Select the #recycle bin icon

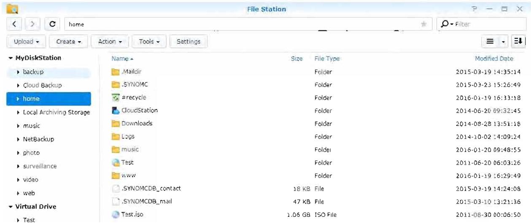coord(115,98)
